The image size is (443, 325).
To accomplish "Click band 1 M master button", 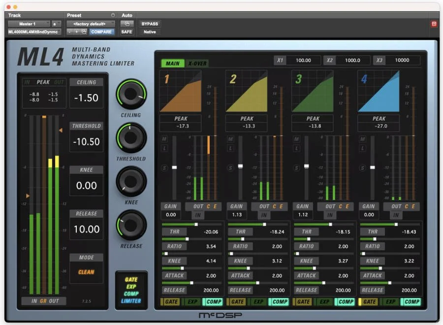I will [164, 139].
